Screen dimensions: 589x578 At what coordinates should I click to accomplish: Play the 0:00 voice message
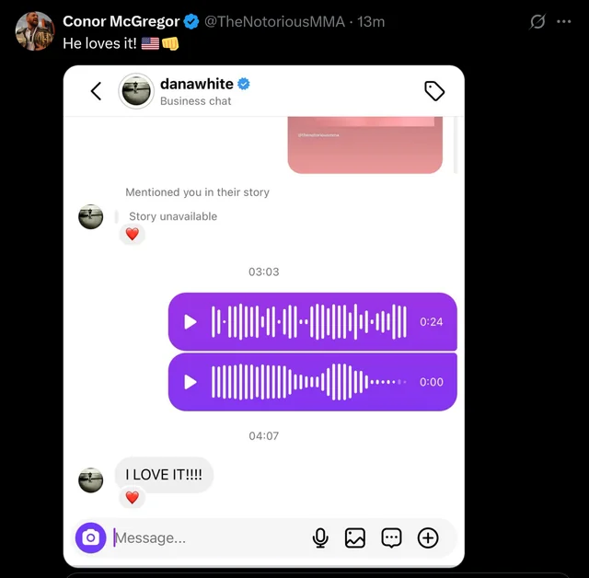point(191,382)
